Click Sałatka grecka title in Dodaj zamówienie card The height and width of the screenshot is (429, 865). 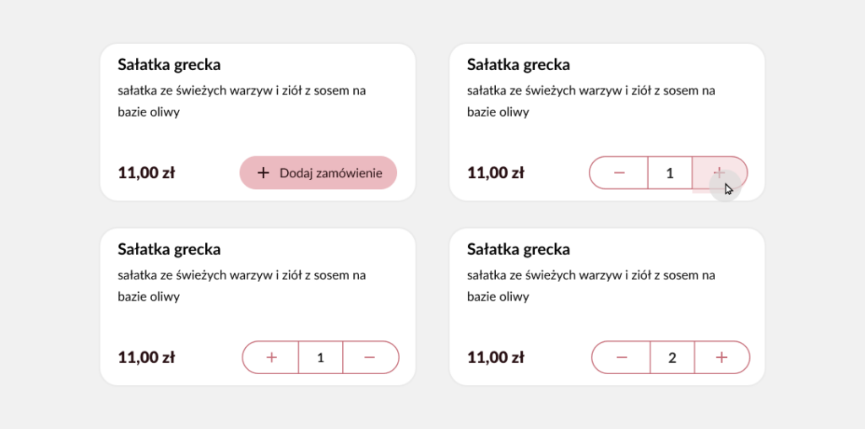click(169, 65)
